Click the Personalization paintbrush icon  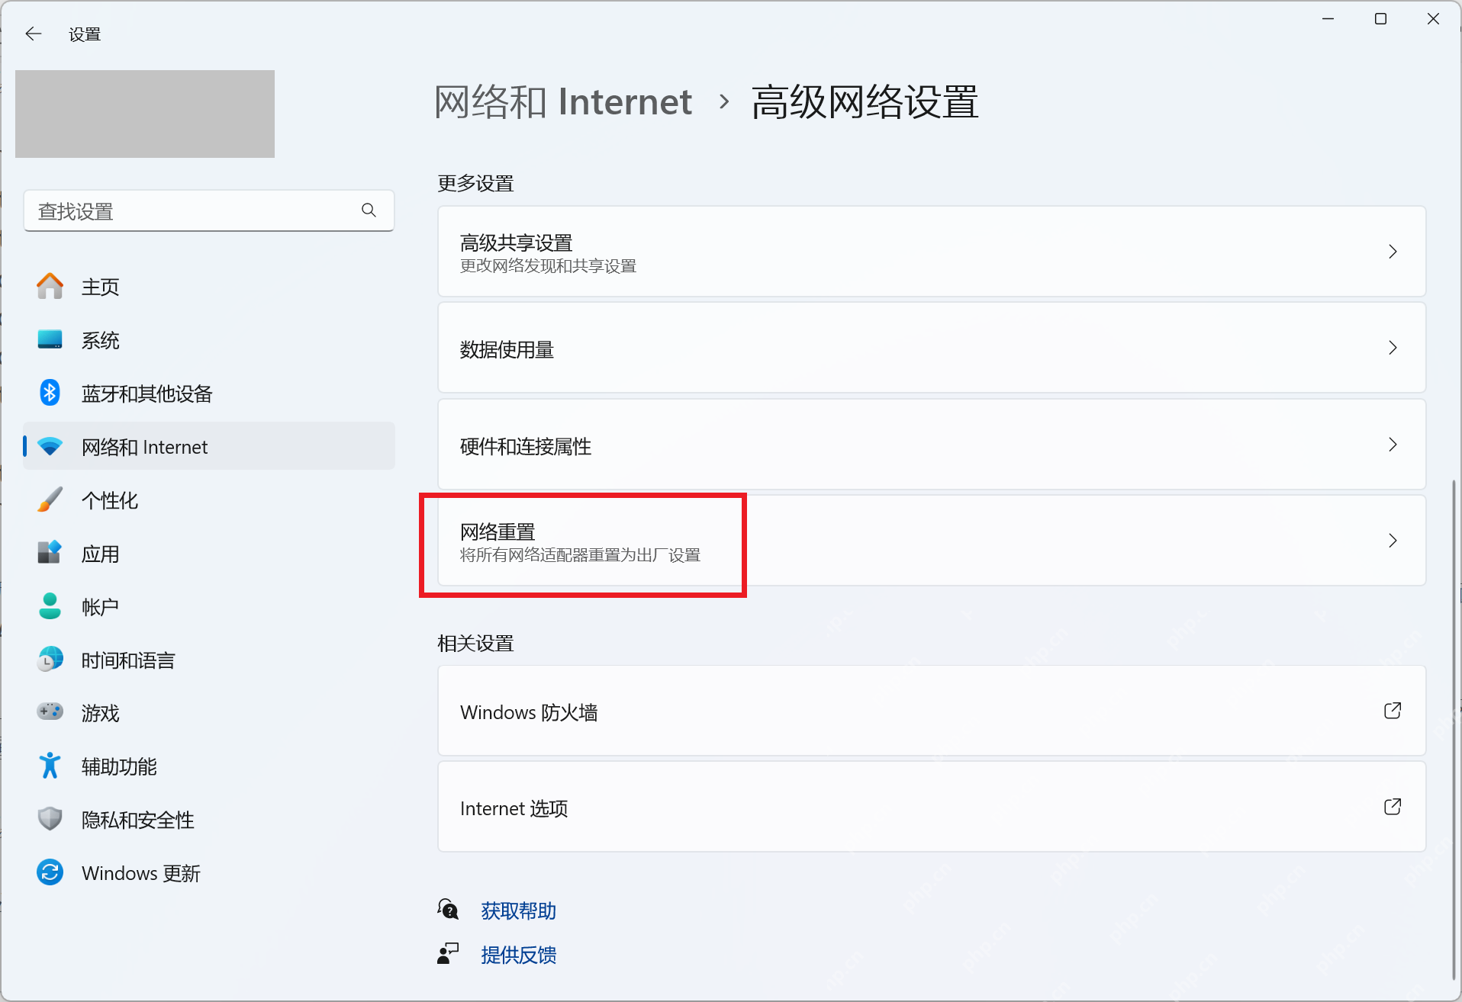(x=50, y=499)
